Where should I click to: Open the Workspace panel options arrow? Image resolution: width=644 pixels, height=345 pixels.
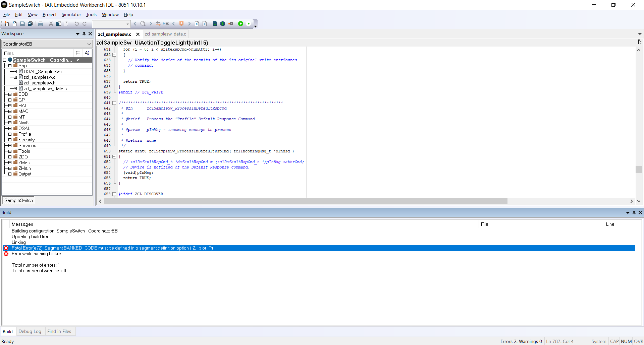click(x=77, y=34)
